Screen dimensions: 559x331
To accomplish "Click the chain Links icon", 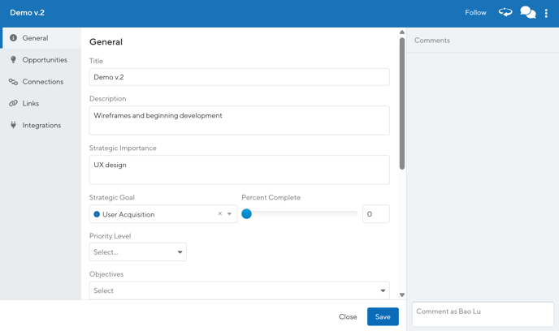I will click(13, 104).
